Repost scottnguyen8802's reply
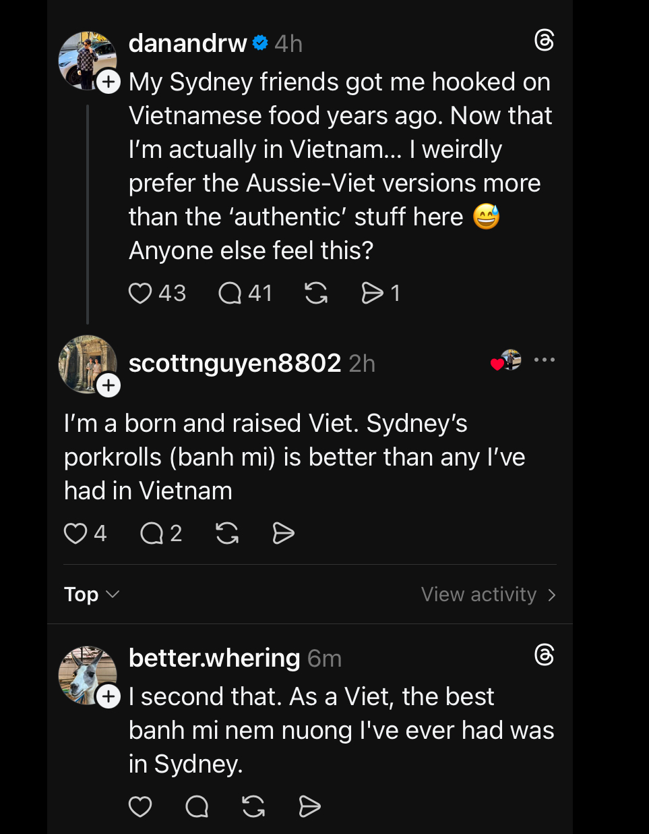 click(227, 534)
